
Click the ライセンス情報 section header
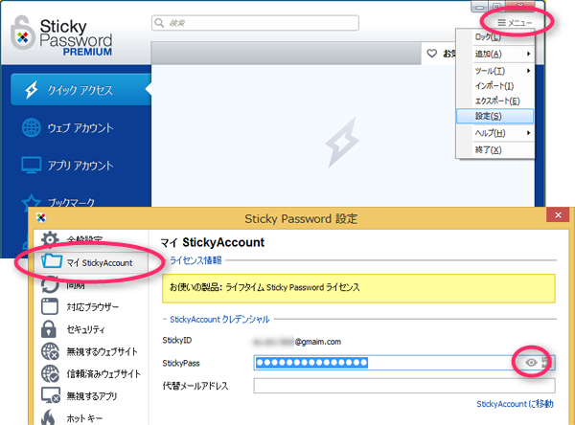pyautogui.click(x=195, y=260)
